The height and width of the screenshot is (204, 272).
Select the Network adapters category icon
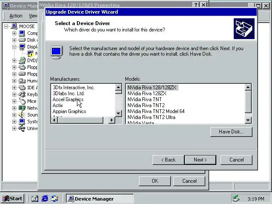pyautogui.click(x=22, y=108)
